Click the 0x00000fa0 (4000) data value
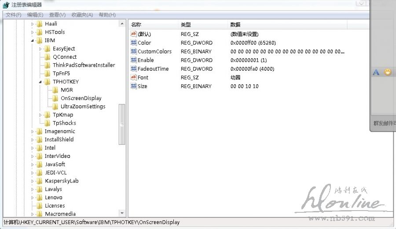396x229 pixels. [x=252, y=69]
